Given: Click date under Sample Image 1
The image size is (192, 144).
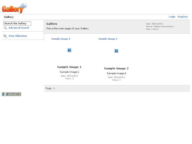Looking at the screenshot, I should [69, 76].
